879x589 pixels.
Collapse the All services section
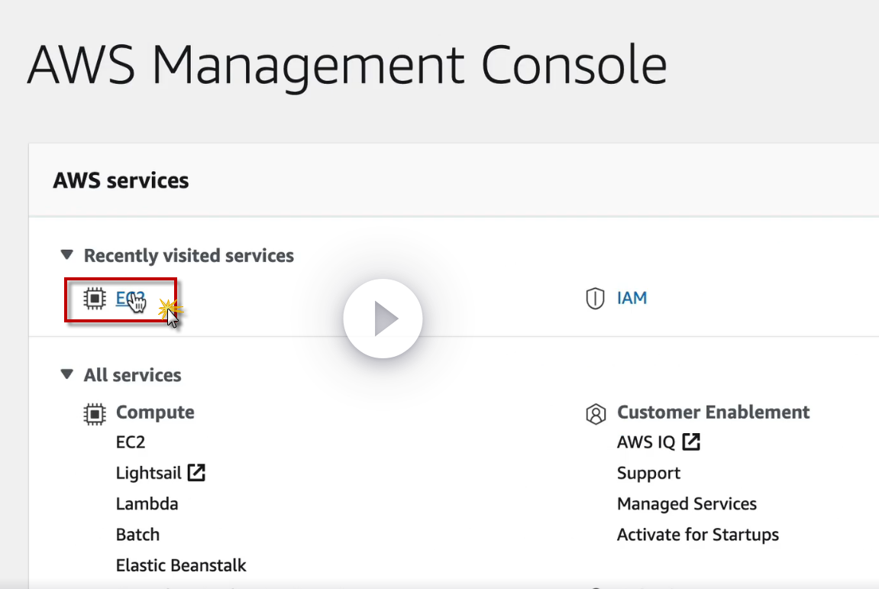tap(67, 375)
